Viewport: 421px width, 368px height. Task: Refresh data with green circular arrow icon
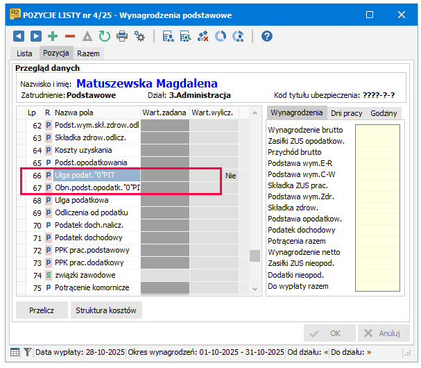tap(105, 36)
